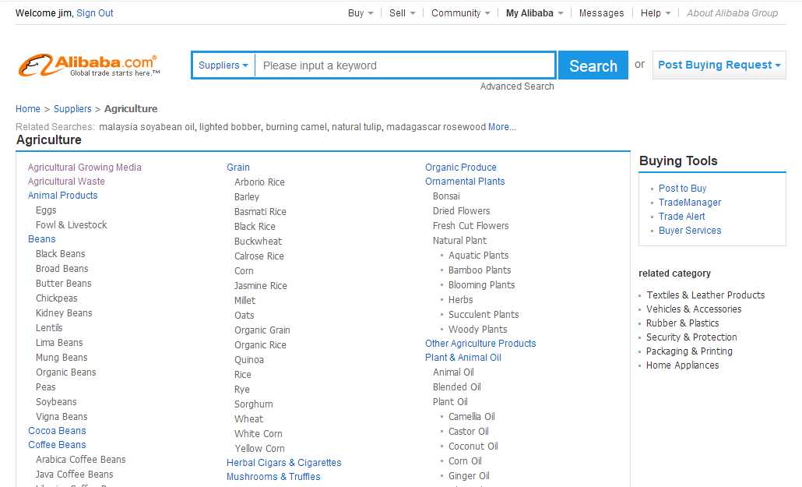
Task: Open Animal Products category
Action: (62, 196)
